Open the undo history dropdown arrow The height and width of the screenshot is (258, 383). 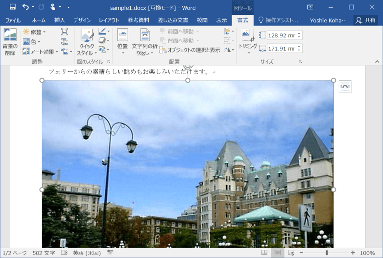[x=33, y=7]
